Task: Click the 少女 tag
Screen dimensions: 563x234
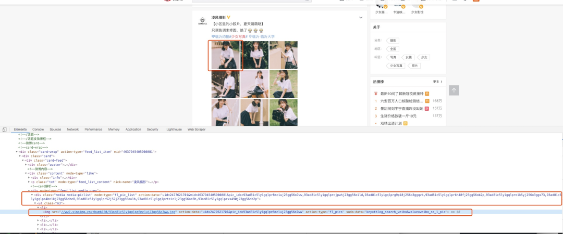Action: pos(424,57)
